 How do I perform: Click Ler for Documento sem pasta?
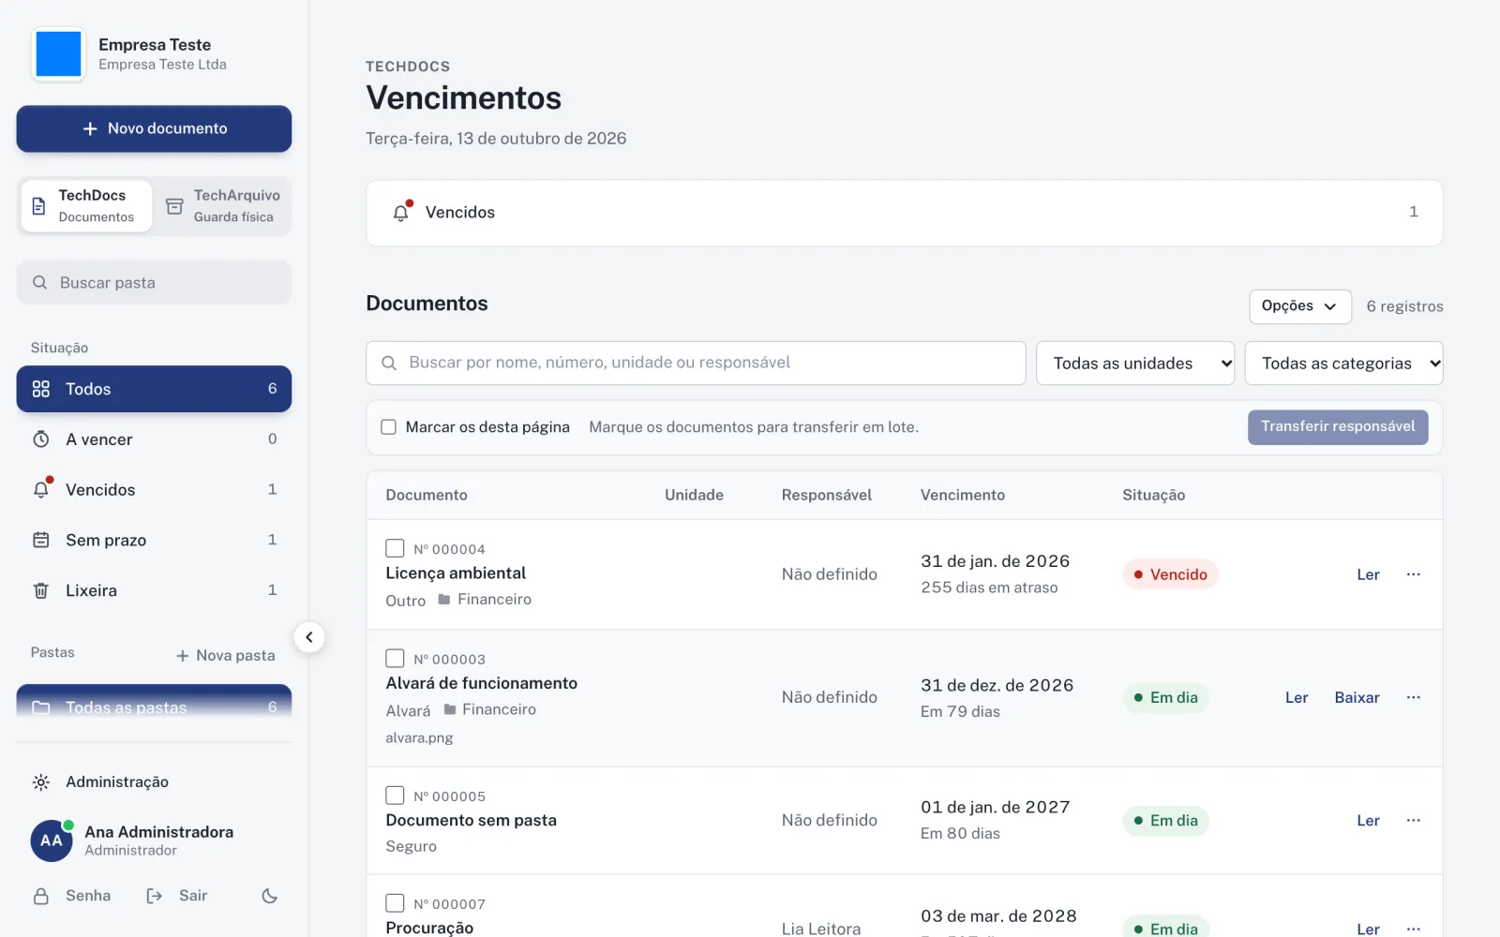point(1368,820)
